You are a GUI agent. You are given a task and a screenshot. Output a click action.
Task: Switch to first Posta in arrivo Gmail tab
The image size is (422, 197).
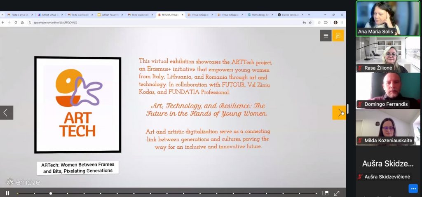[x=20, y=15]
